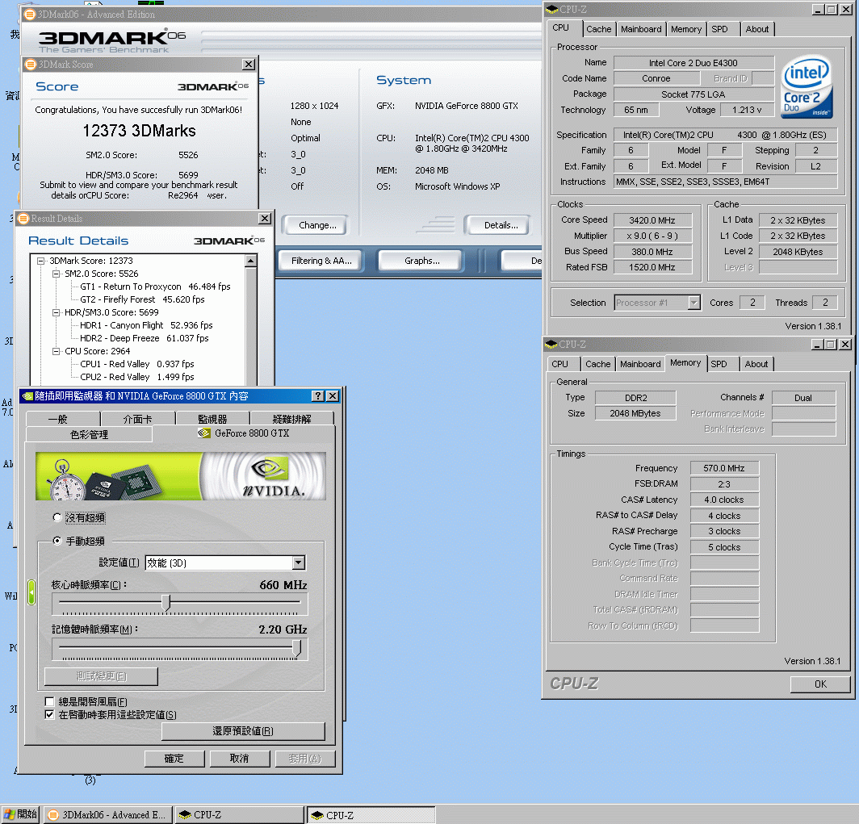859x824 pixels.
Task: Select CPU1 - Red Valley row
Action: [x=137, y=364]
